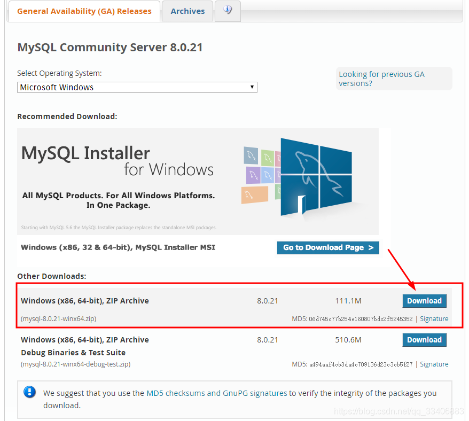Switch to the Archives tab
Screen dimensions: 469x421
coord(187,11)
